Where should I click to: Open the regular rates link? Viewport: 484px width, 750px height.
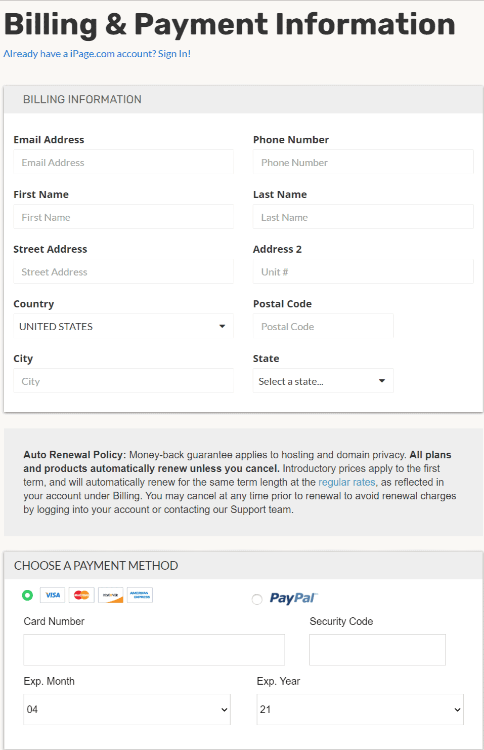pyautogui.click(x=346, y=482)
